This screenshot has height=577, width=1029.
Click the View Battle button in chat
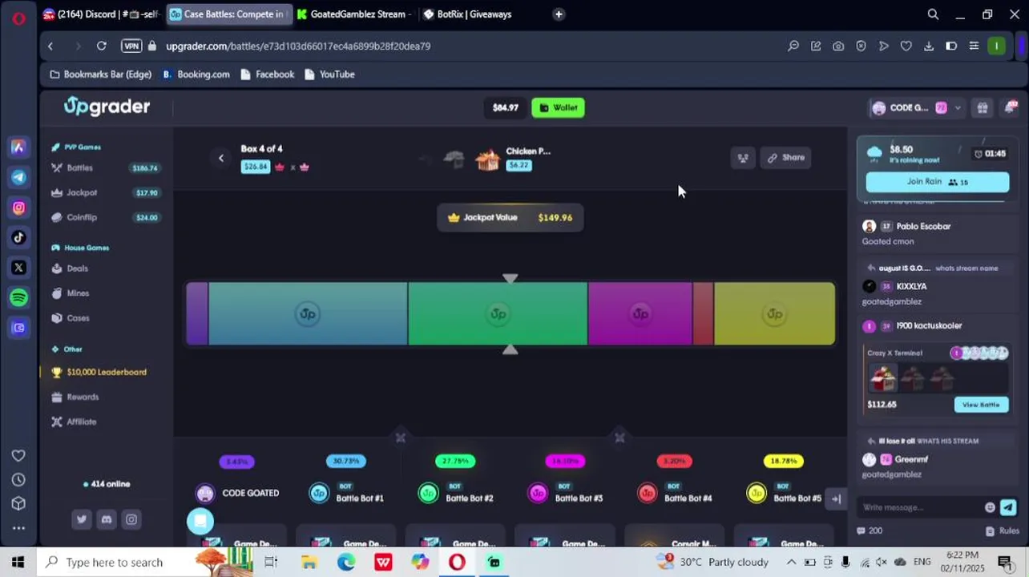coord(981,405)
